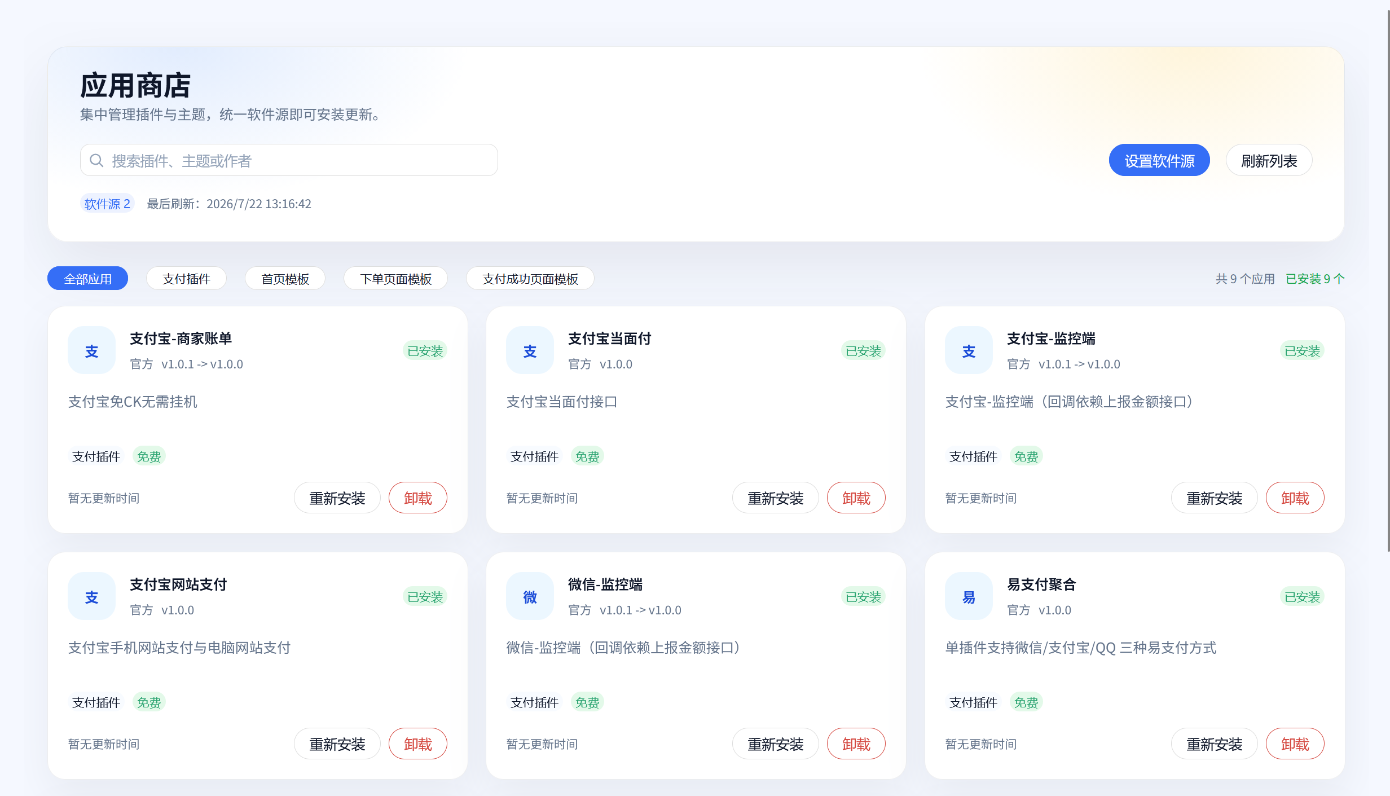Click the 软件源 2 badge

[107, 204]
